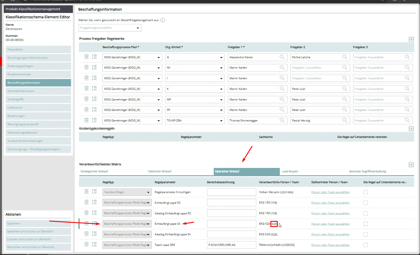Open info icon beside Bestellfreigaberegelwerk prompt
420x255 pixels.
pyautogui.click(x=163, y=20)
